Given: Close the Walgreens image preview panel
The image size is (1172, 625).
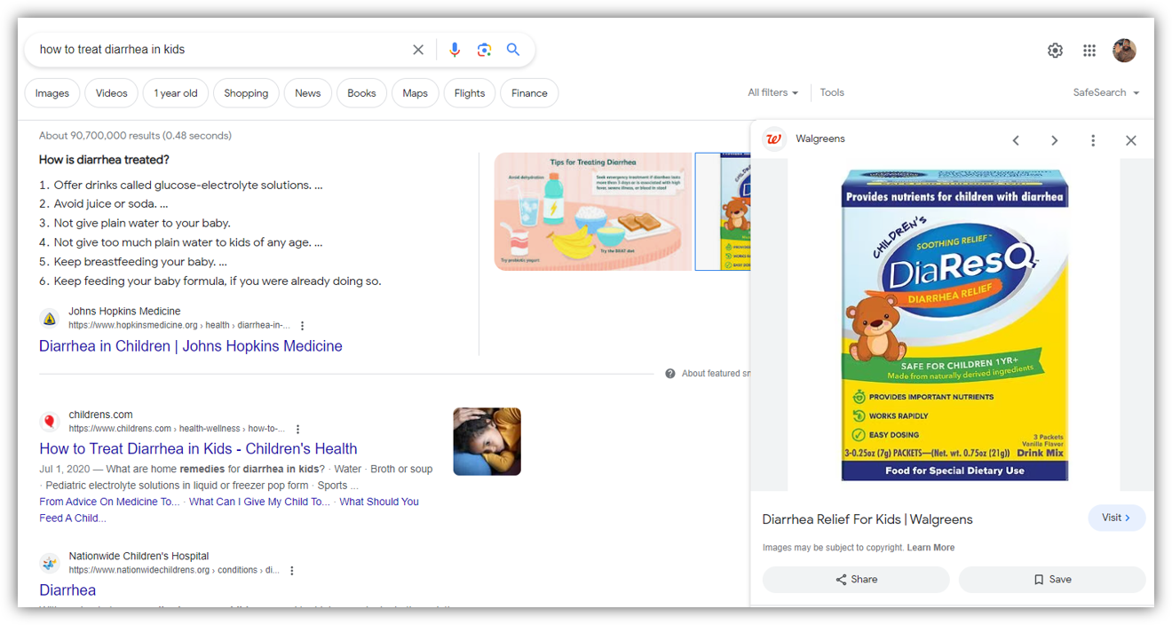Looking at the screenshot, I should click(x=1130, y=140).
